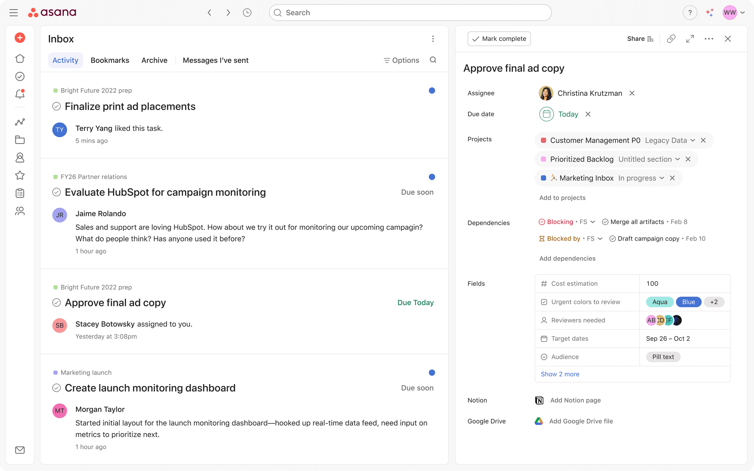
Task: Click the Aqua color tag
Action: click(659, 302)
